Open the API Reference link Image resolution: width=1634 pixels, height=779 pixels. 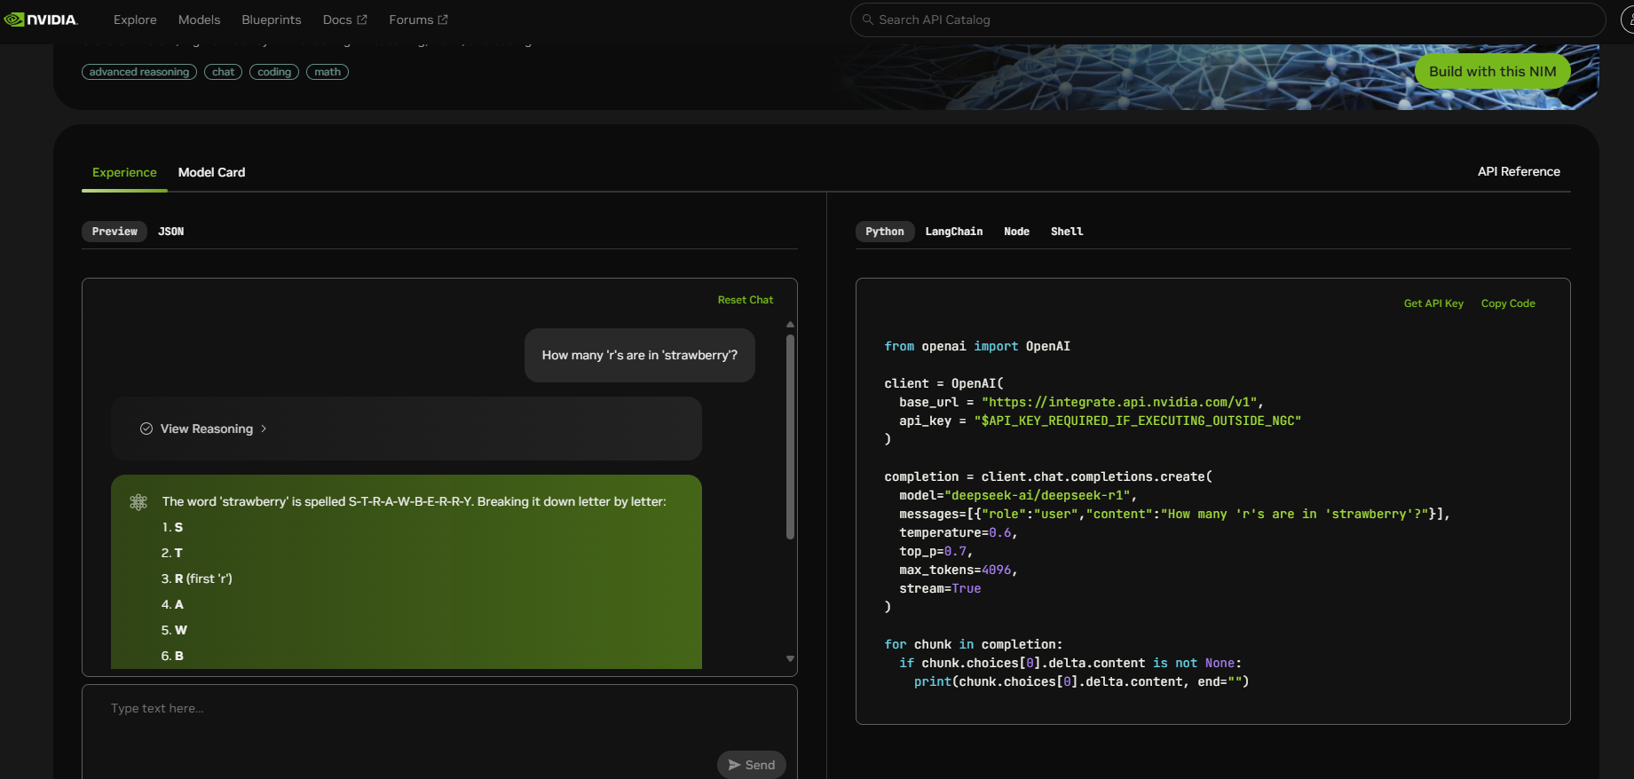click(x=1519, y=171)
